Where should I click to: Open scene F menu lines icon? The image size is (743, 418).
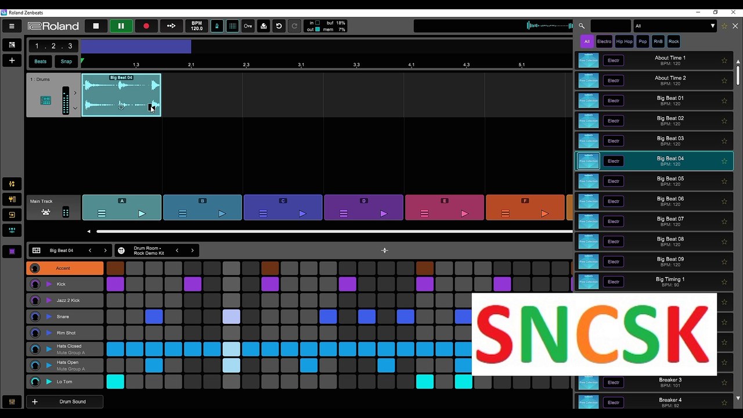[x=505, y=214]
